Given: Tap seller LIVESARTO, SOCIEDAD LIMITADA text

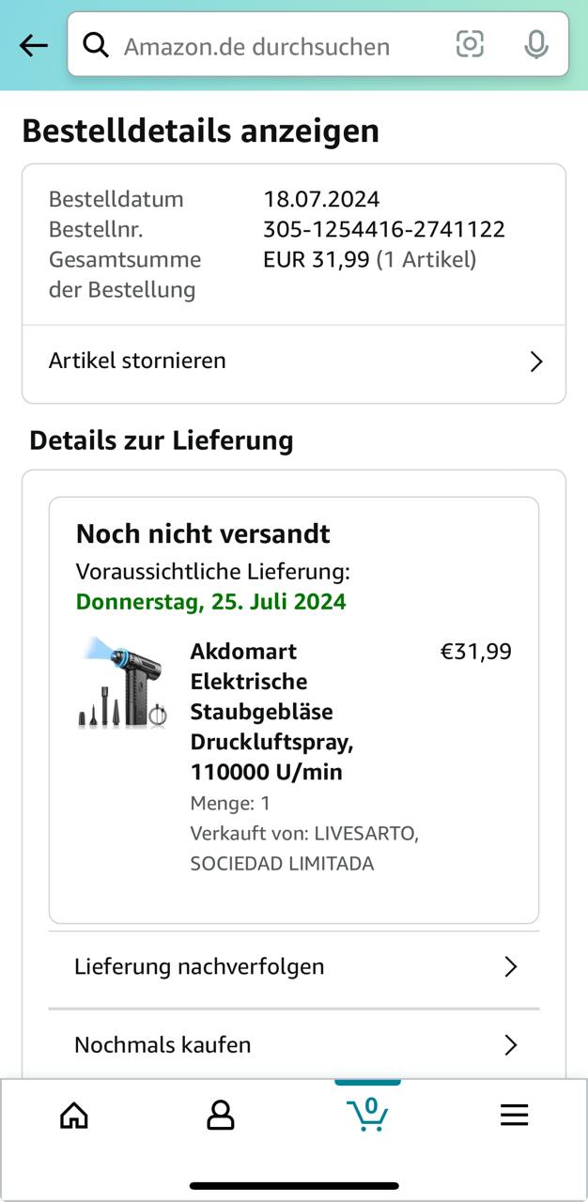Looking at the screenshot, I should point(303,848).
